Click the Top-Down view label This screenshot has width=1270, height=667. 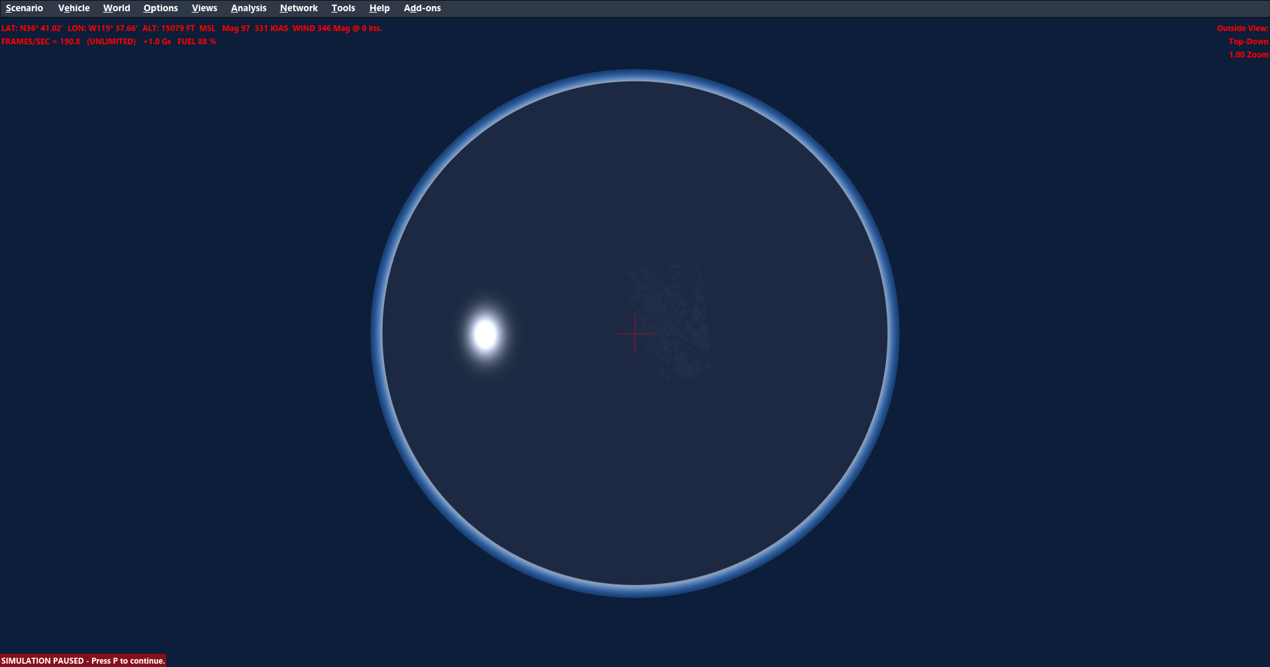pos(1248,42)
